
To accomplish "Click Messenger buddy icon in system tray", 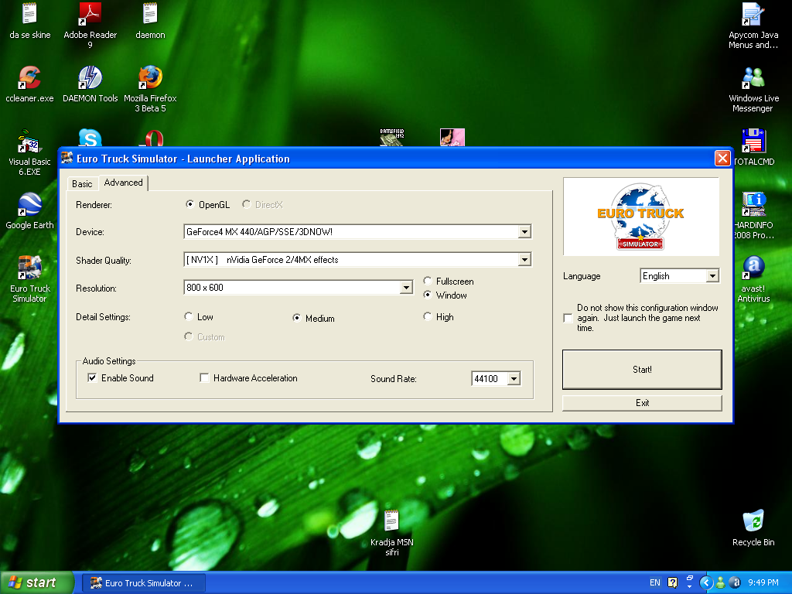I will point(721,582).
